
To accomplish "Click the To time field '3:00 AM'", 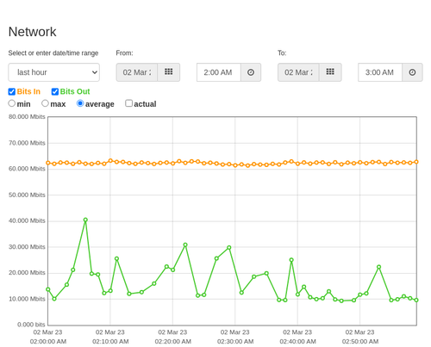I will point(380,72).
